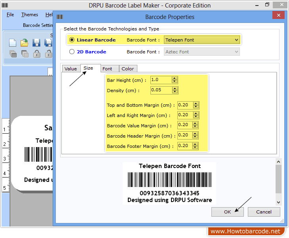Click the Save floppy icon in main toolbar
The width and height of the screenshot is (289, 238).
point(36,43)
